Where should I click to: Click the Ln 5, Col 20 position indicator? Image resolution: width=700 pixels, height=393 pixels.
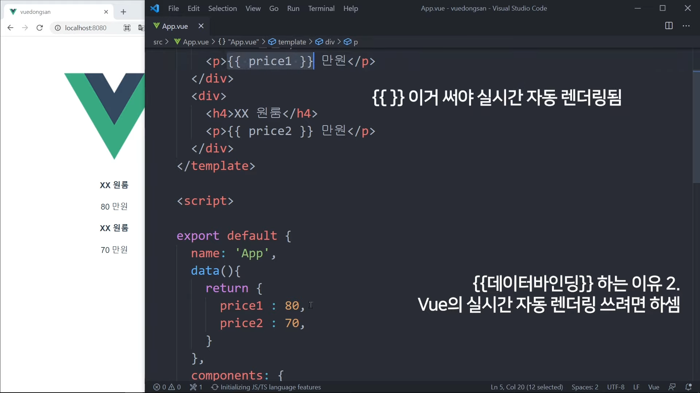click(x=526, y=387)
